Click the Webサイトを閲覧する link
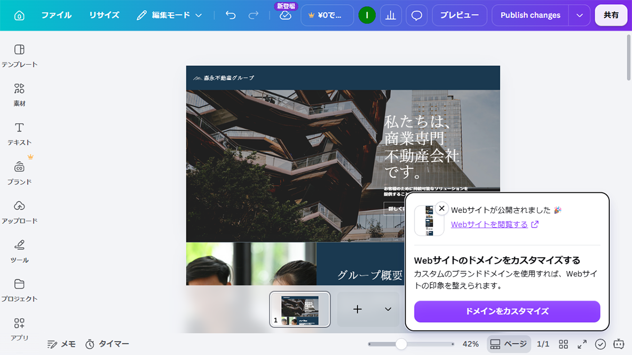 495,224
